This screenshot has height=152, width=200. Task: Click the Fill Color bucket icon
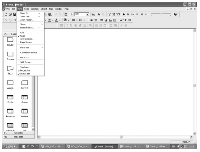tap(49, 20)
